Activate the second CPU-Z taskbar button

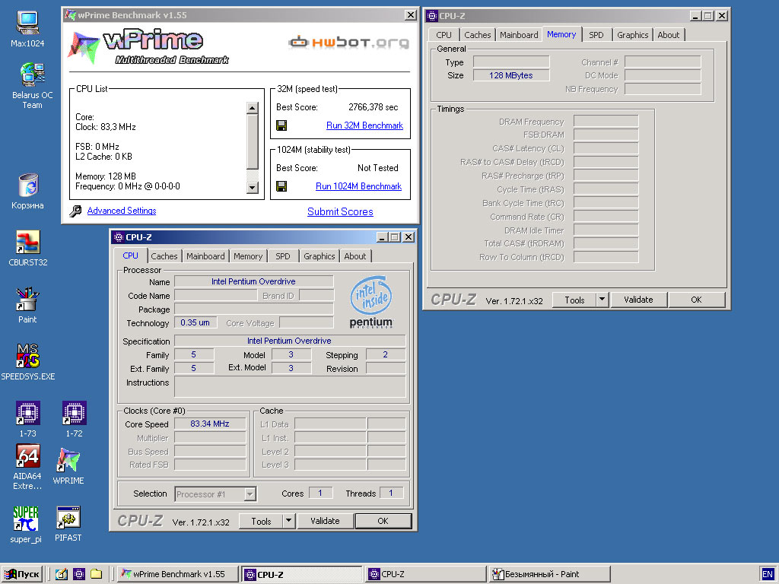426,575
